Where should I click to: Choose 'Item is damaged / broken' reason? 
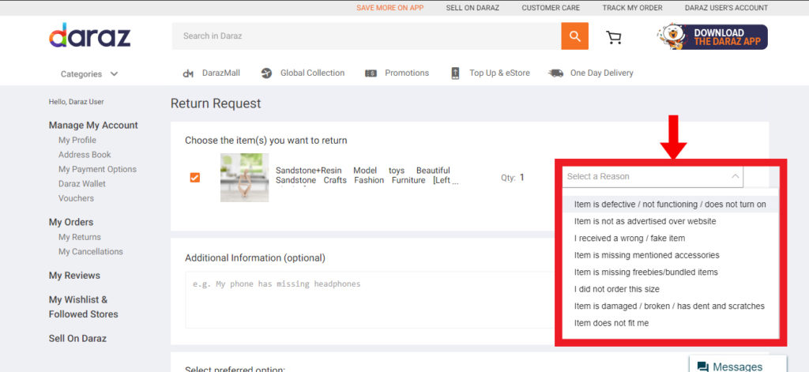click(670, 306)
